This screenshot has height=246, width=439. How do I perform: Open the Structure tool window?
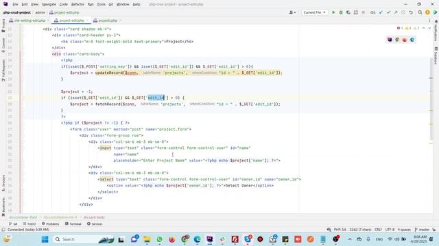(3, 182)
